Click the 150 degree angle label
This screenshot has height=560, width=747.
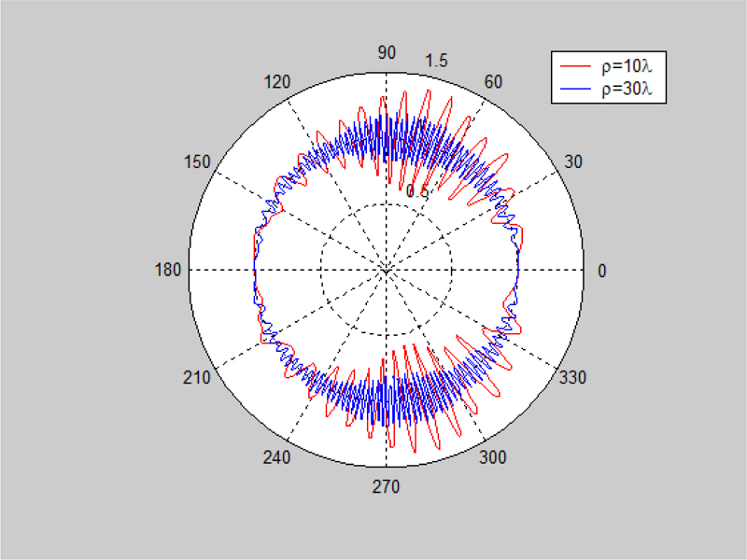click(x=198, y=161)
